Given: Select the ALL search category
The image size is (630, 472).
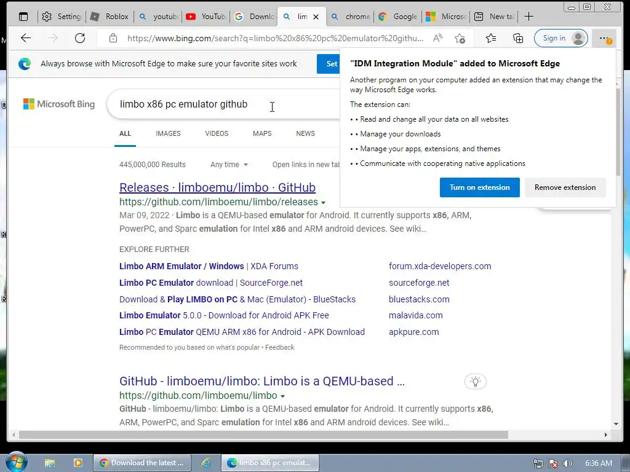Looking at the screenshot, I should pyautogui.click(x=125, y=133).
